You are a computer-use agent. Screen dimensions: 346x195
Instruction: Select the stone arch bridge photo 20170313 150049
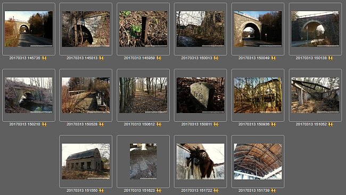point(258,29)
